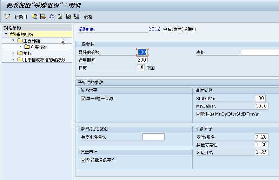Toggle 物料的 MinDelQty/StdDlTmVar checkbox
This screenshot has width=279, height=180.
198,114
